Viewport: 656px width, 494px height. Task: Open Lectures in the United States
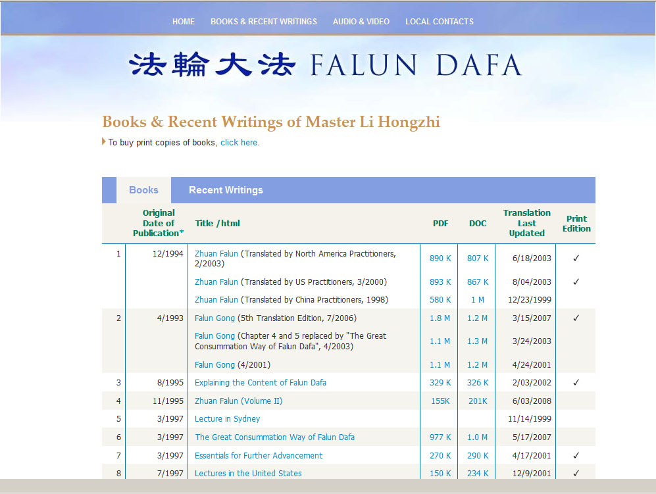tap(248, 473)
